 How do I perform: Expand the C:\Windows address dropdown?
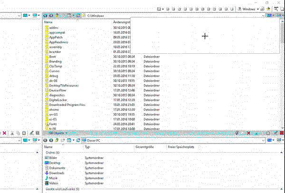[263, 16]
